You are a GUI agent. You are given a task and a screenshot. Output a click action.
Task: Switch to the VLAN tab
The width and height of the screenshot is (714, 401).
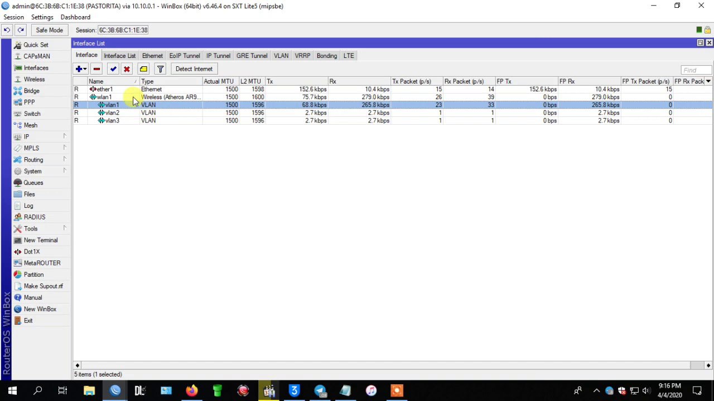[281, 56]
